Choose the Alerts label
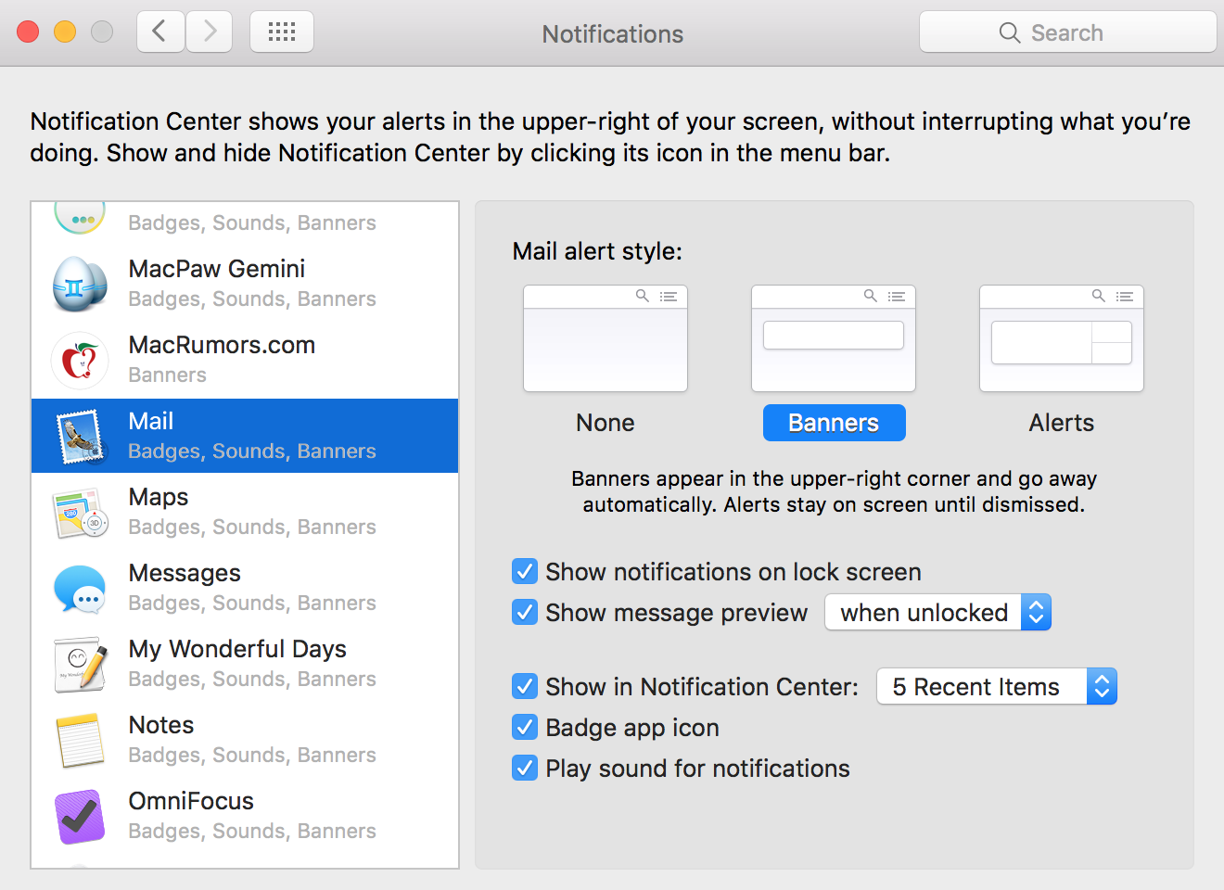Screen dimensions: 1224x890 [1062, 423]
